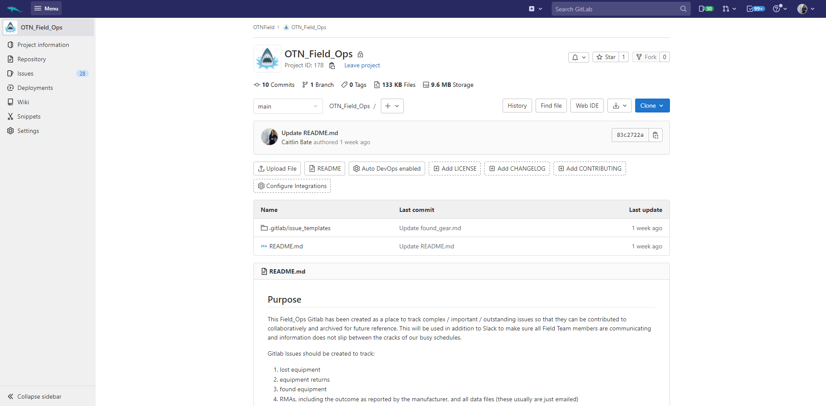Open the 10 Commits link

point(274,85)
